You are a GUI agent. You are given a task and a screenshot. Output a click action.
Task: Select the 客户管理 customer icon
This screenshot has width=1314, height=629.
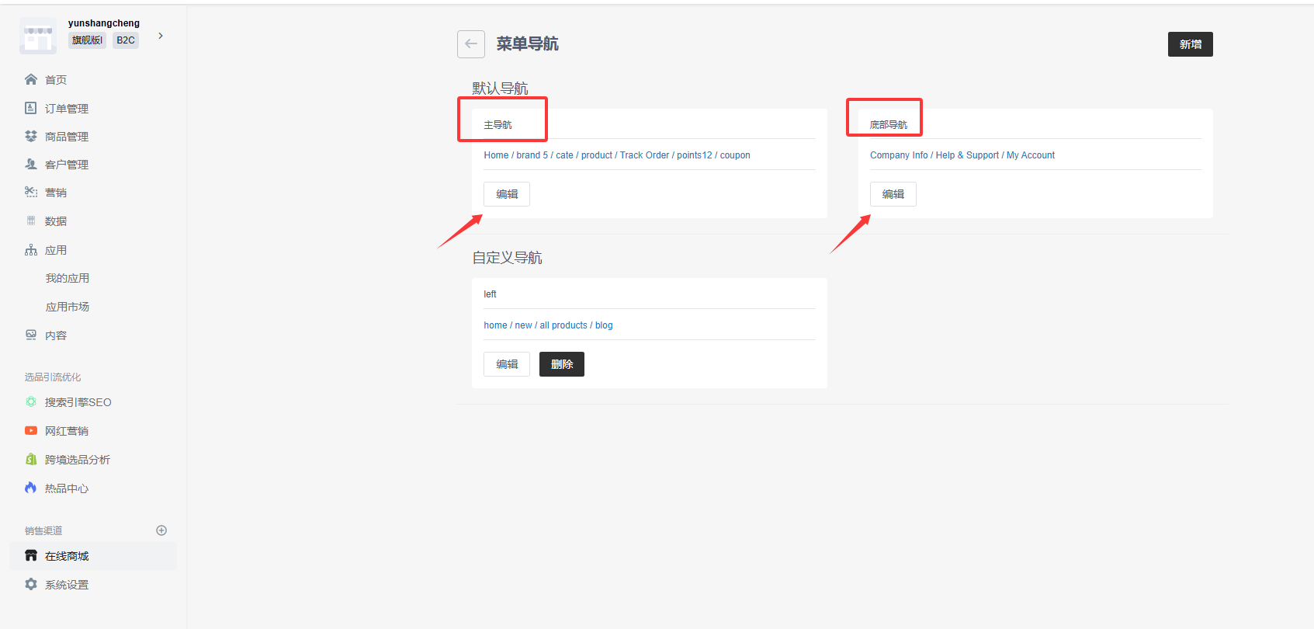pos(31,164)
